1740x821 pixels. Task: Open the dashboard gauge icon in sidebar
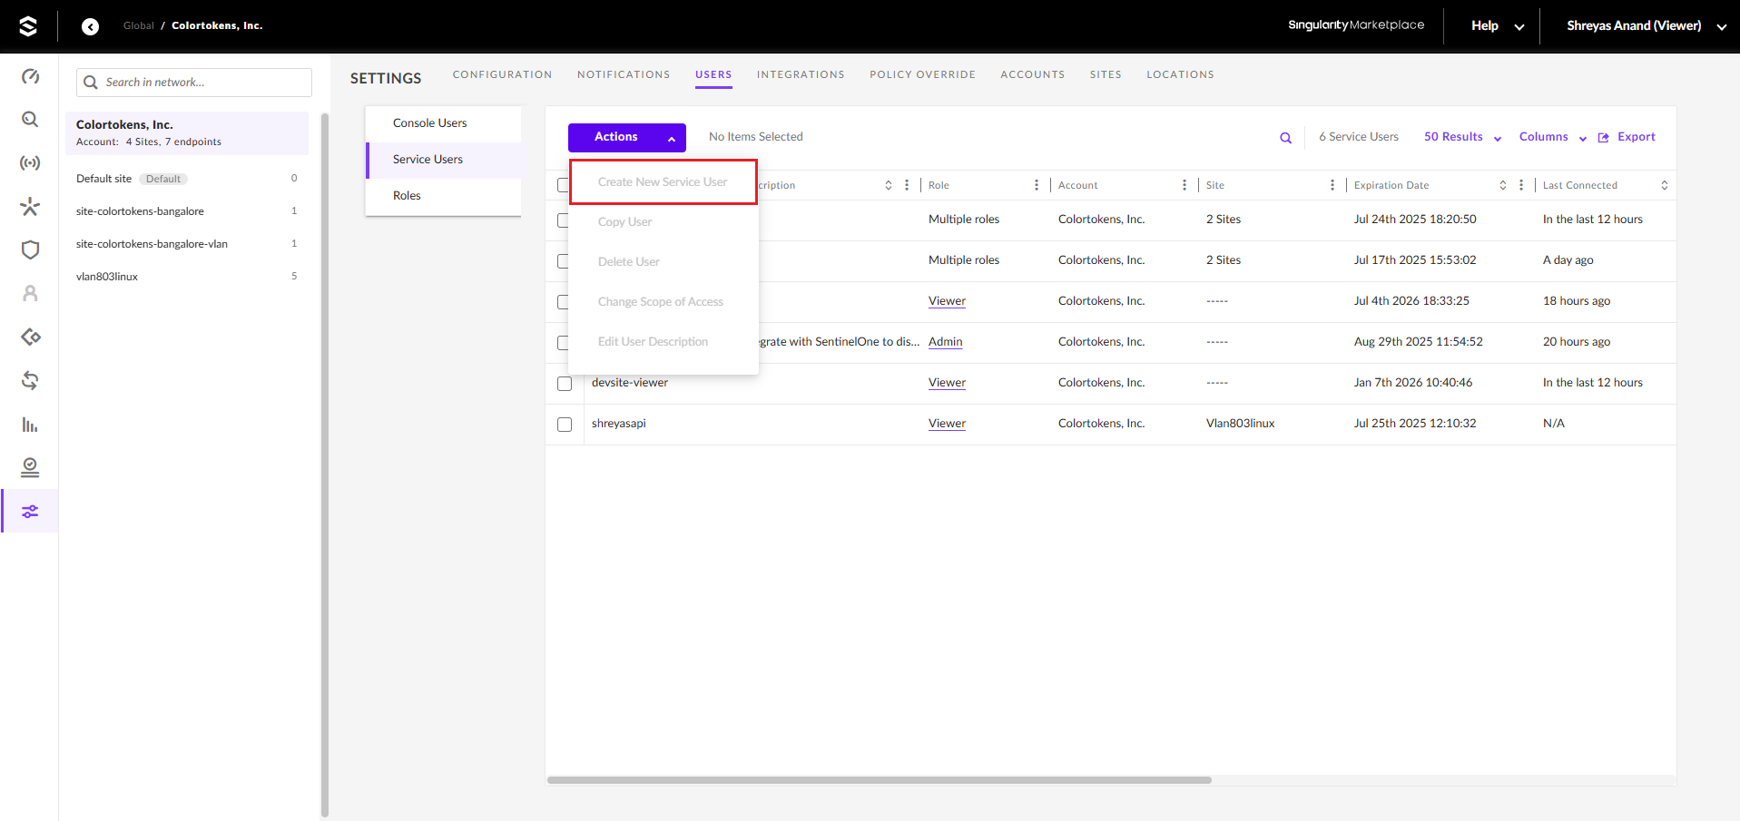click(30, 76)
